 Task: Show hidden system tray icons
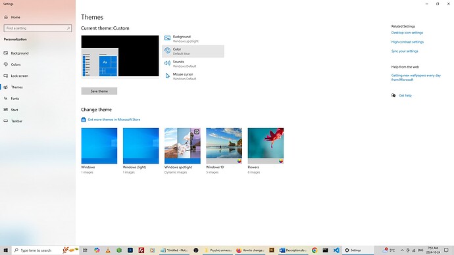[402, 250]
